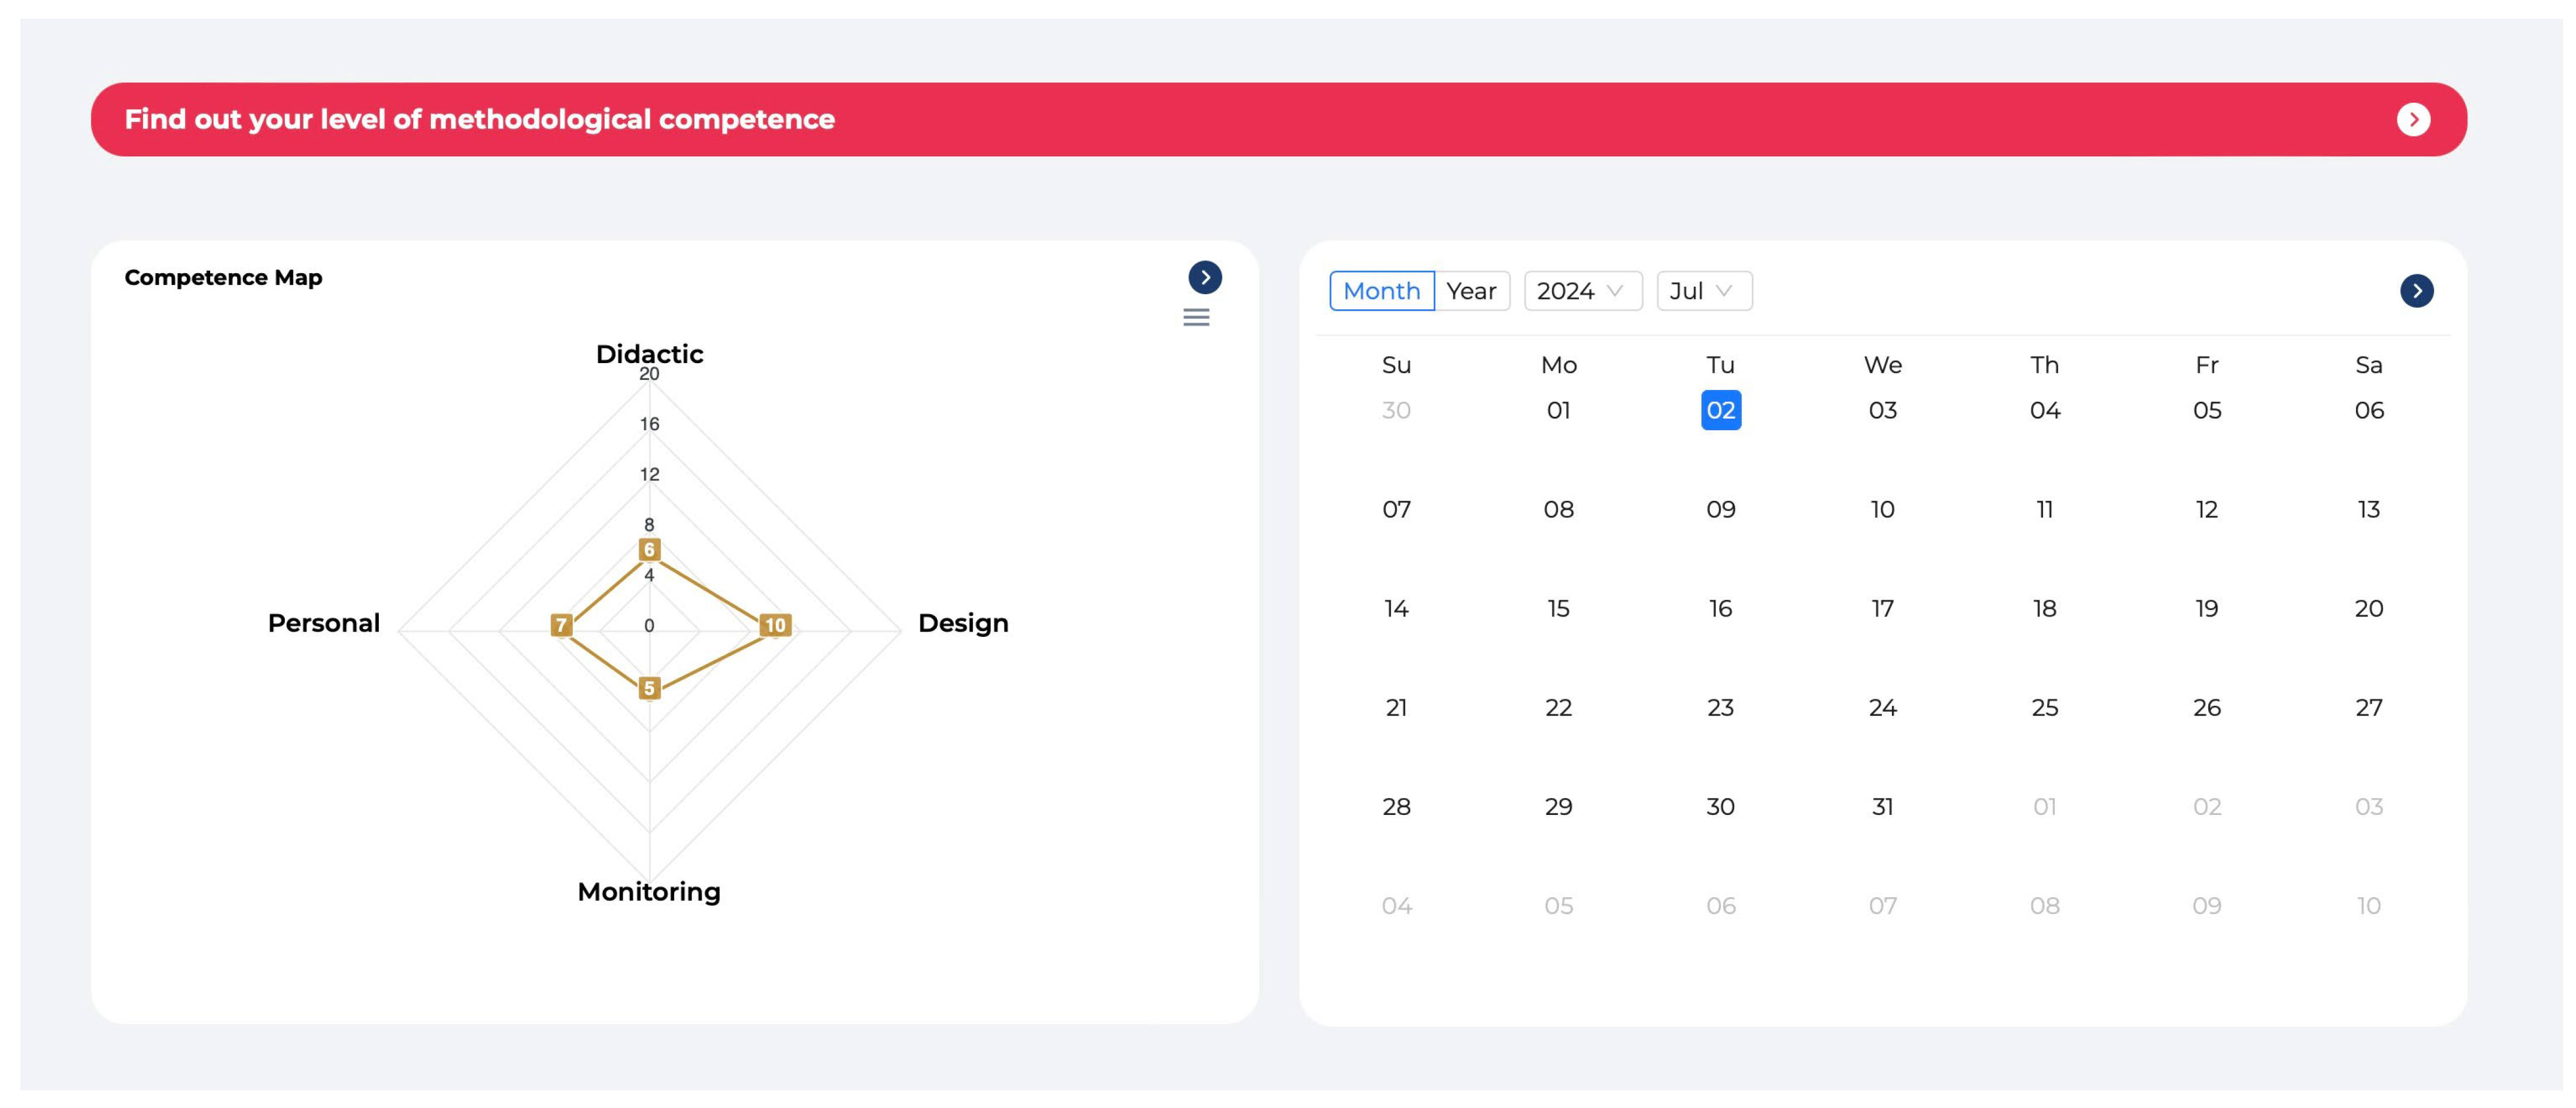
Task: Click the greyed-out 30 of previous month
Action: (1396, 410)
